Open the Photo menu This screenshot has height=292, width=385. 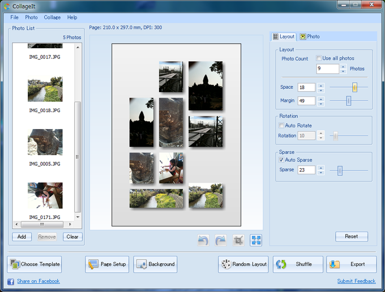31,18
